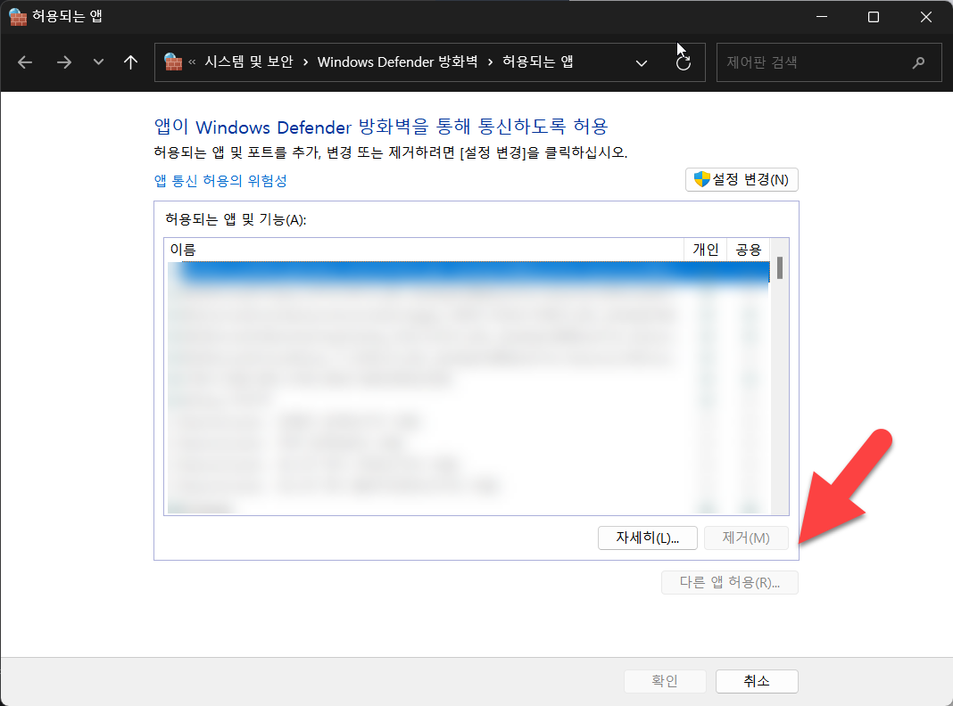Click the 공용 column header
The width and height of the screenshot is (953, 706).
pos(749,250)
